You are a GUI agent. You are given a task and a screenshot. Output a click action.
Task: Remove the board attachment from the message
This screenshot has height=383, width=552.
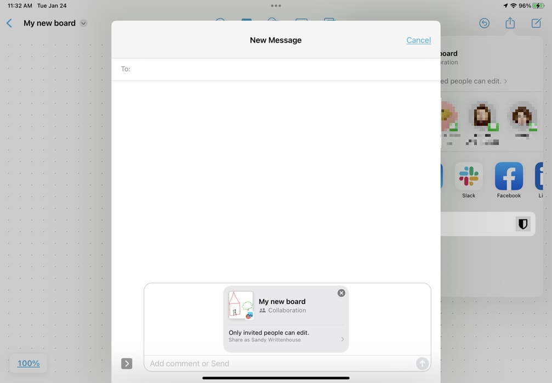[x=341, y=293]
